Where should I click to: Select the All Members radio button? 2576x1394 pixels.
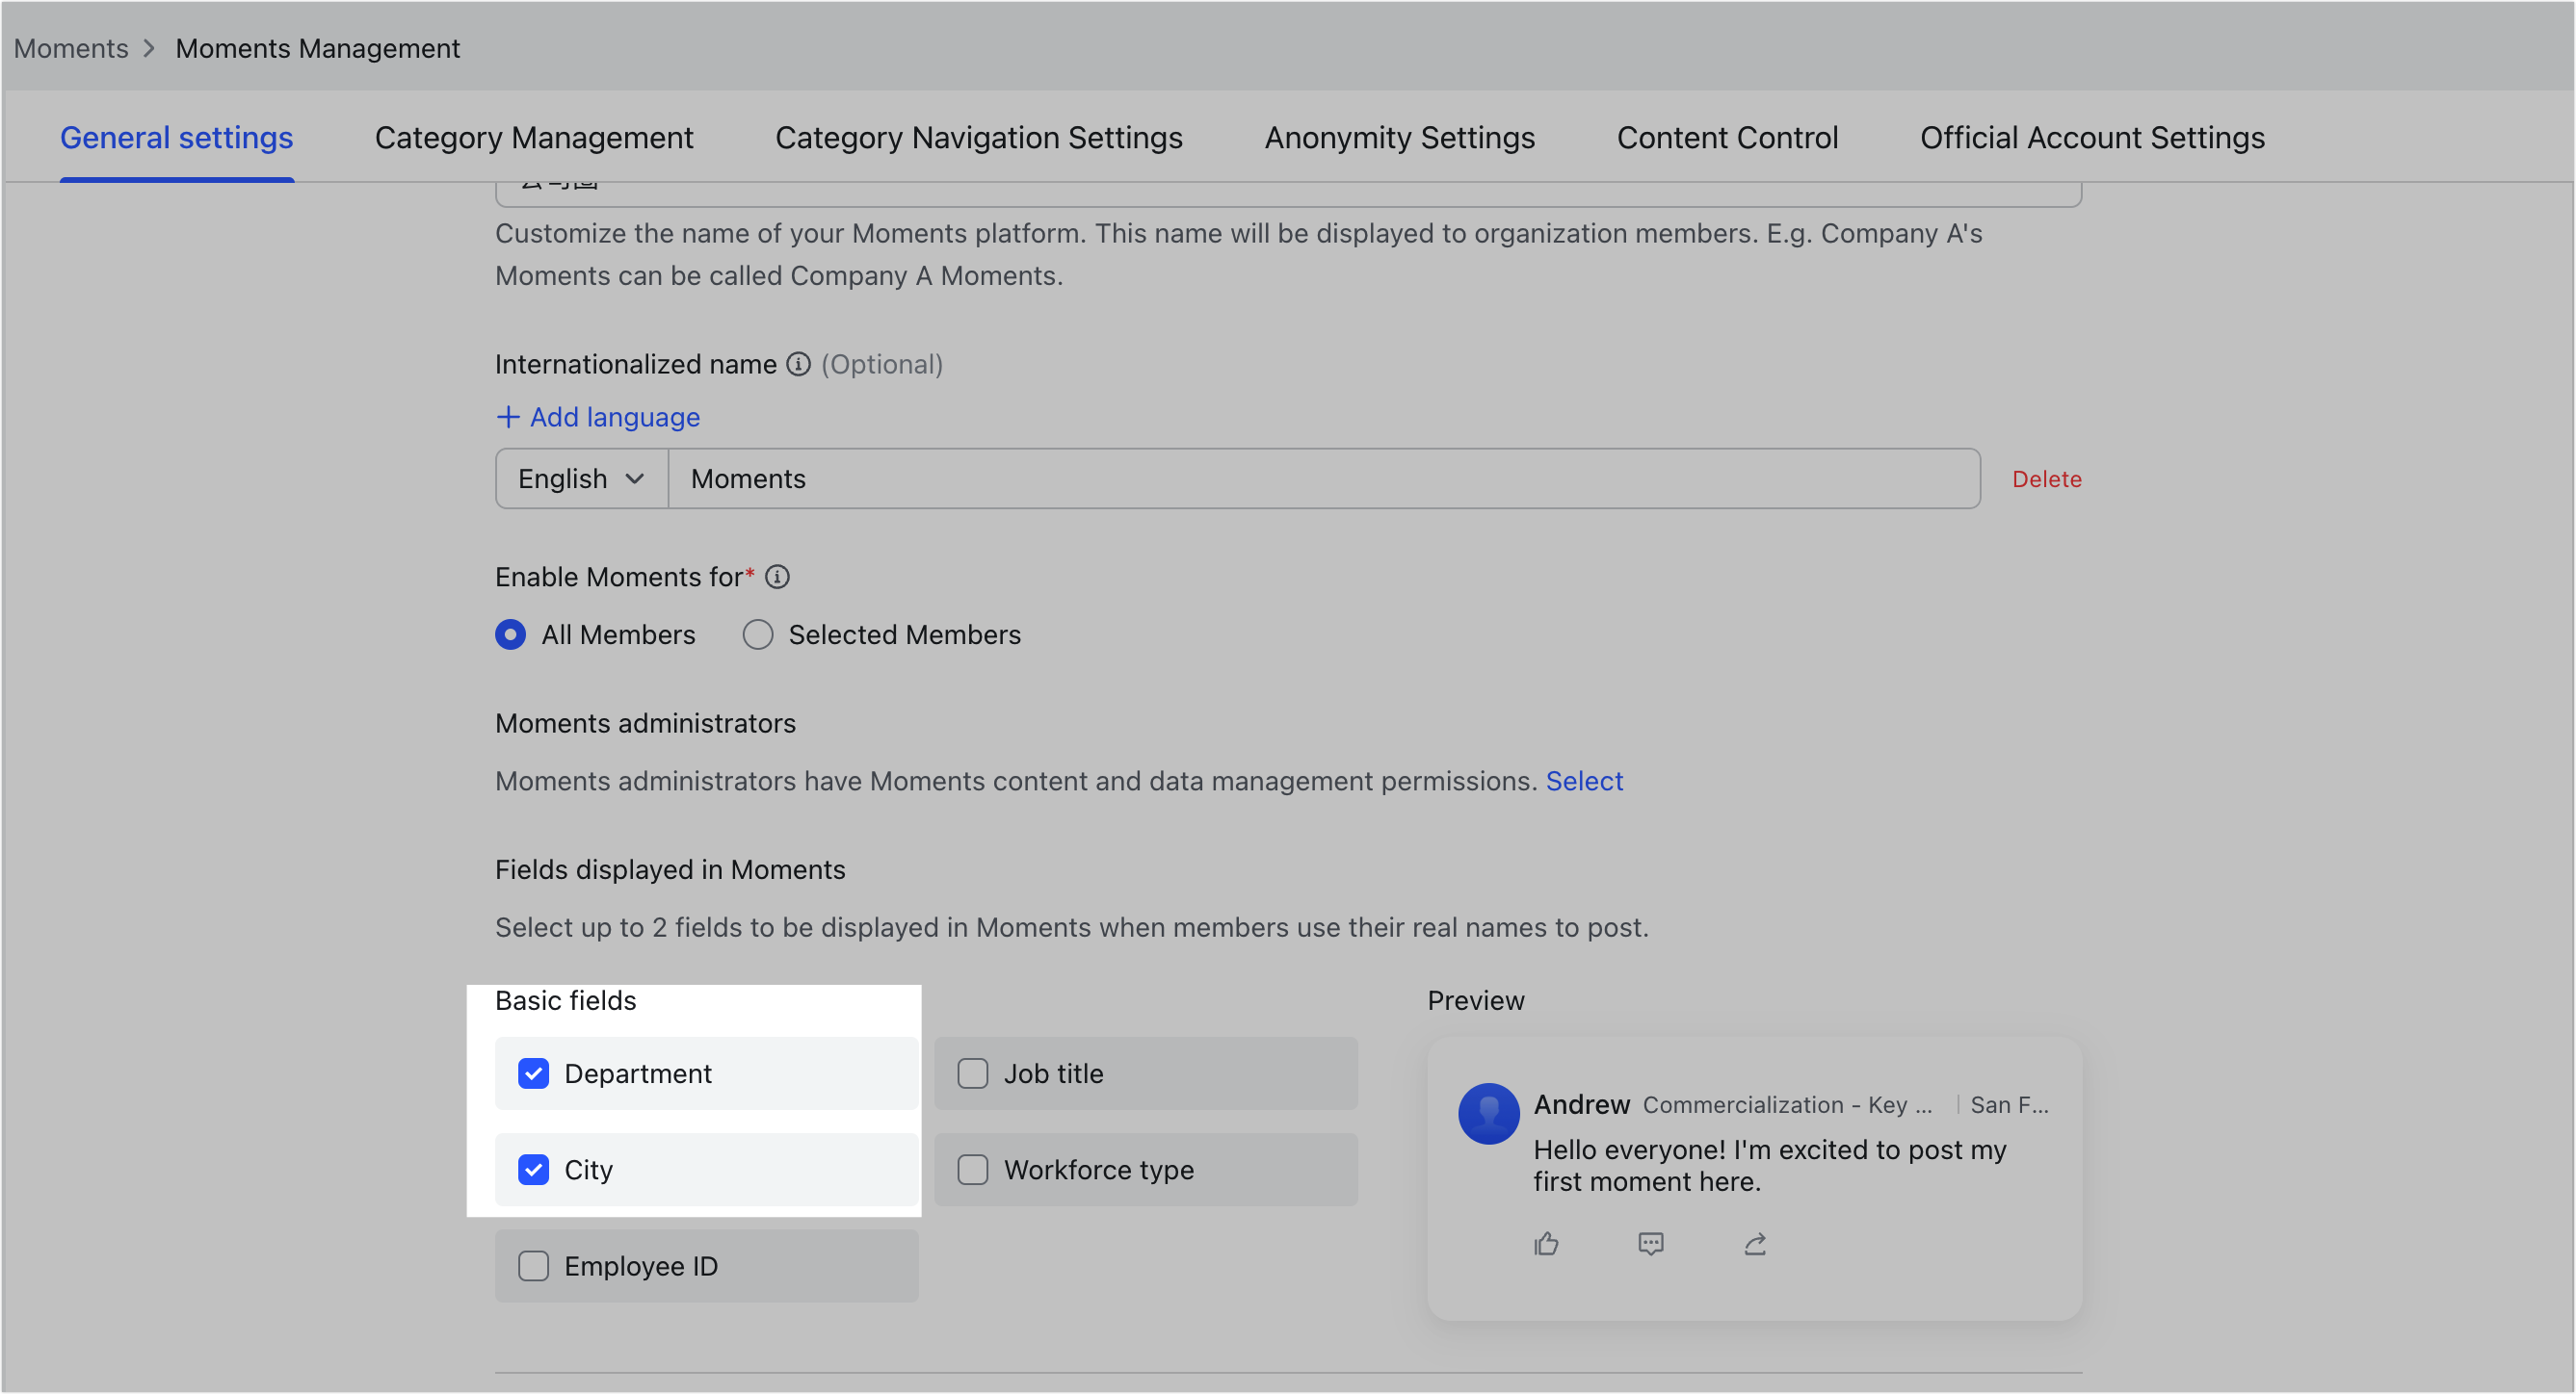click(510, 635)
